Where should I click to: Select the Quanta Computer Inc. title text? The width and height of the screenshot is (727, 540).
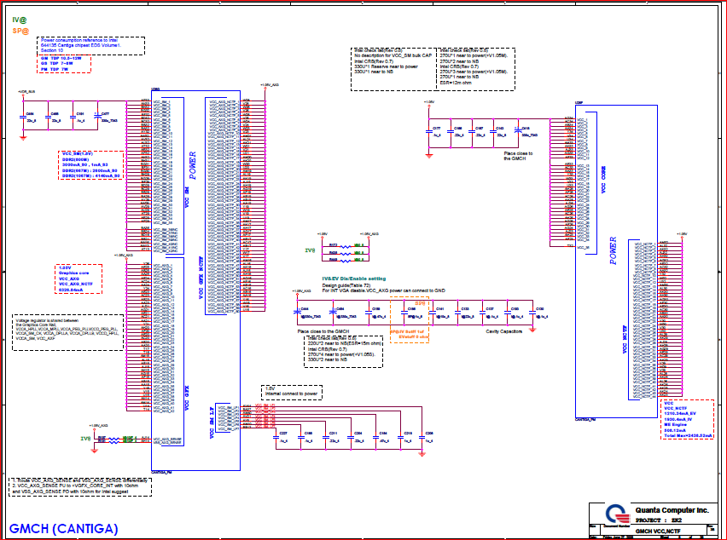tap(672, 510)
